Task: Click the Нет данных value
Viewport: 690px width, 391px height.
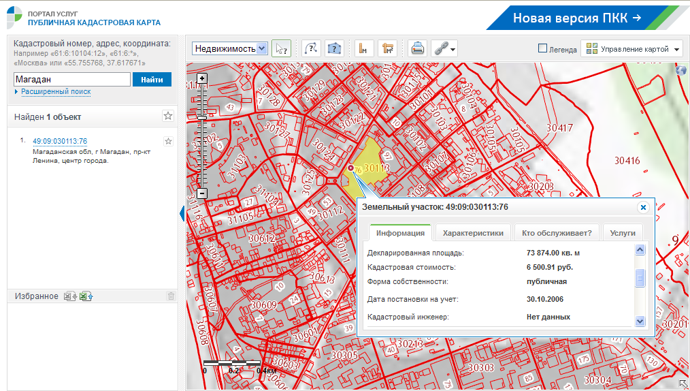Action: pyautogui.click(x=548, y=317)
